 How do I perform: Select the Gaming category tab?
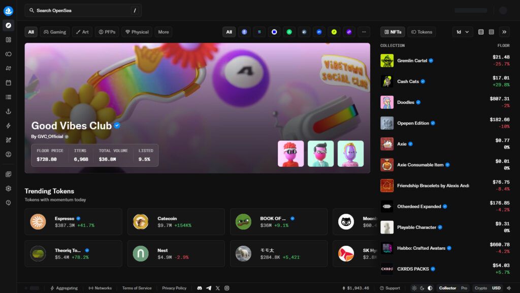click(55, 32)
